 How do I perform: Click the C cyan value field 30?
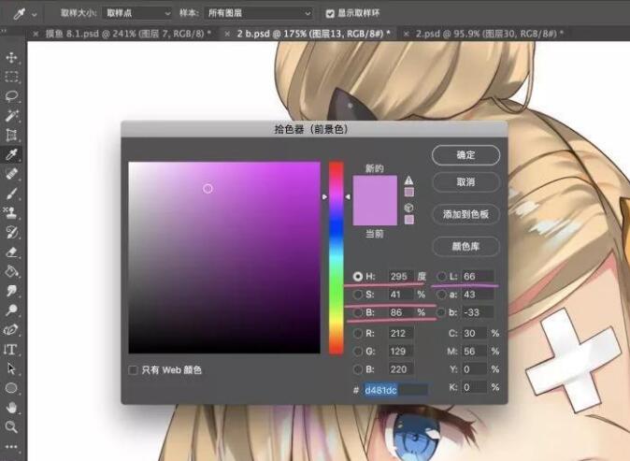tap(475, 333)
